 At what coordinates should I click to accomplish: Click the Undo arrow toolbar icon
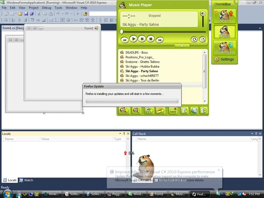tap(58, 14)
